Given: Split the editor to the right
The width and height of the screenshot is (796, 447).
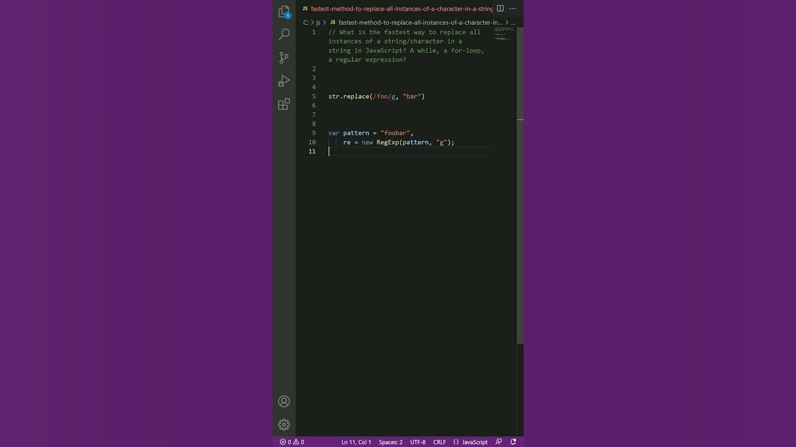Looking at the screenshot, I should (x=500, y=9).
